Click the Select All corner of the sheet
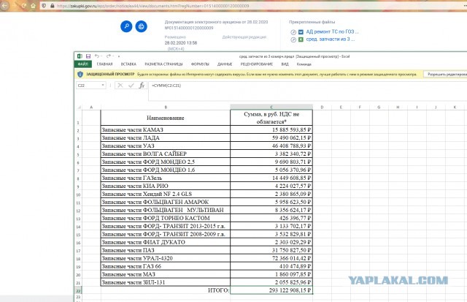Image resolution: width=467 pixels, height=302 pixels. tap(78, 107)
